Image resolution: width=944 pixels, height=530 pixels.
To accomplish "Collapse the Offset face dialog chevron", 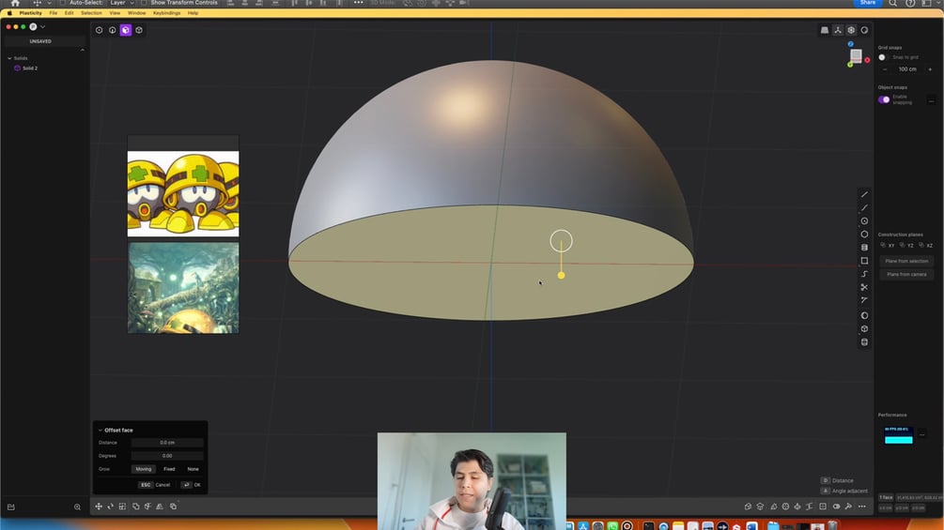I will tap(100, 431).
